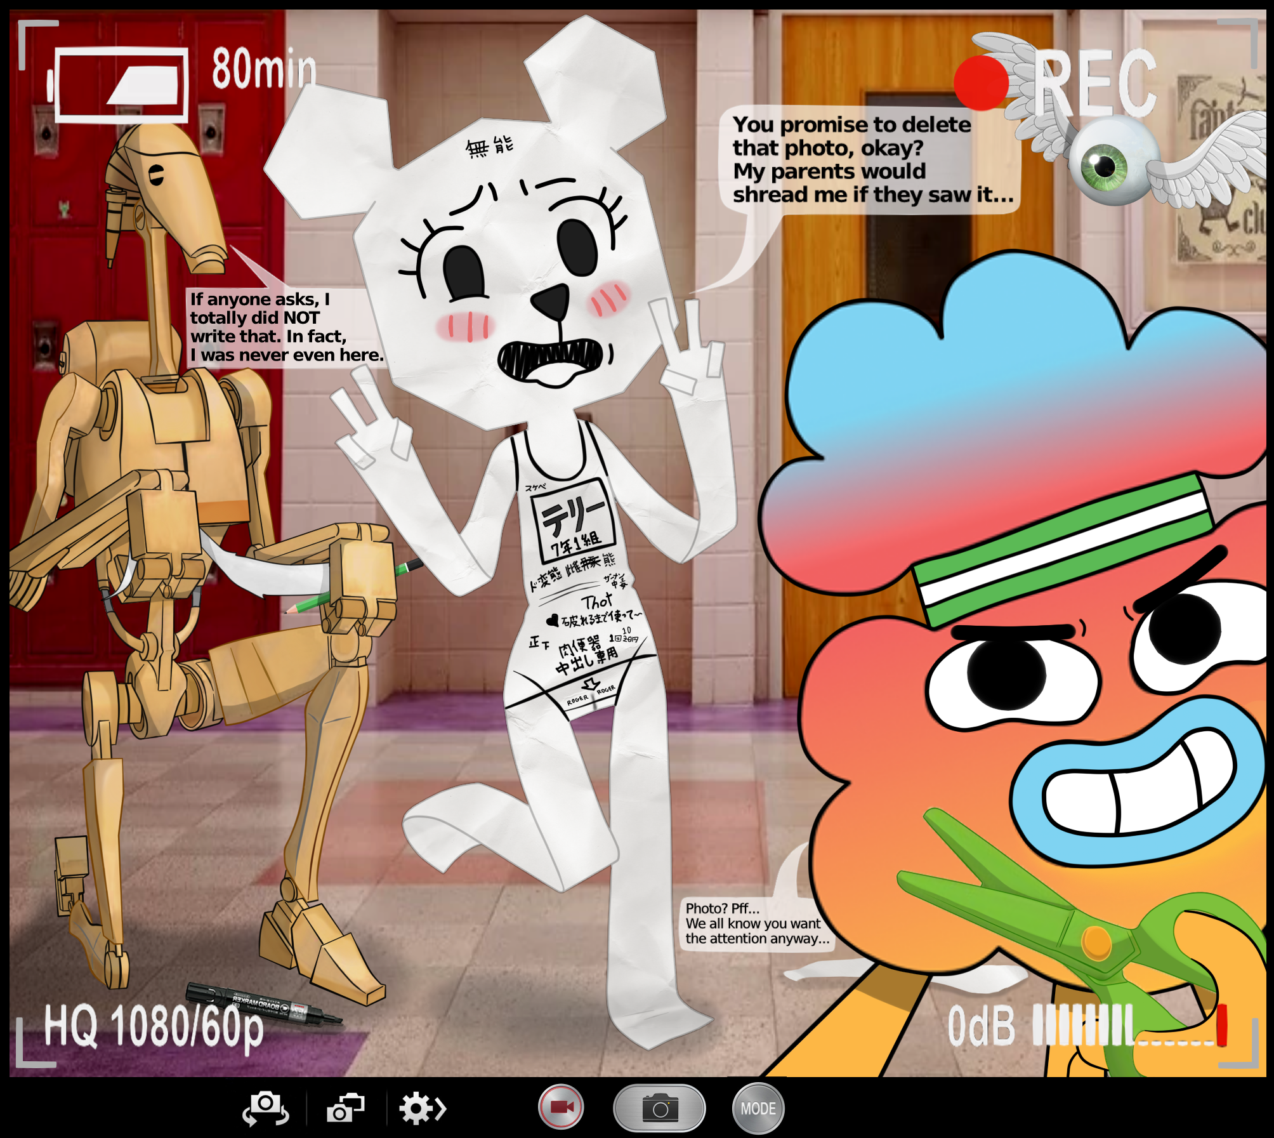Click the "Photo? Pff..." speech bubble

click(756, 923)
